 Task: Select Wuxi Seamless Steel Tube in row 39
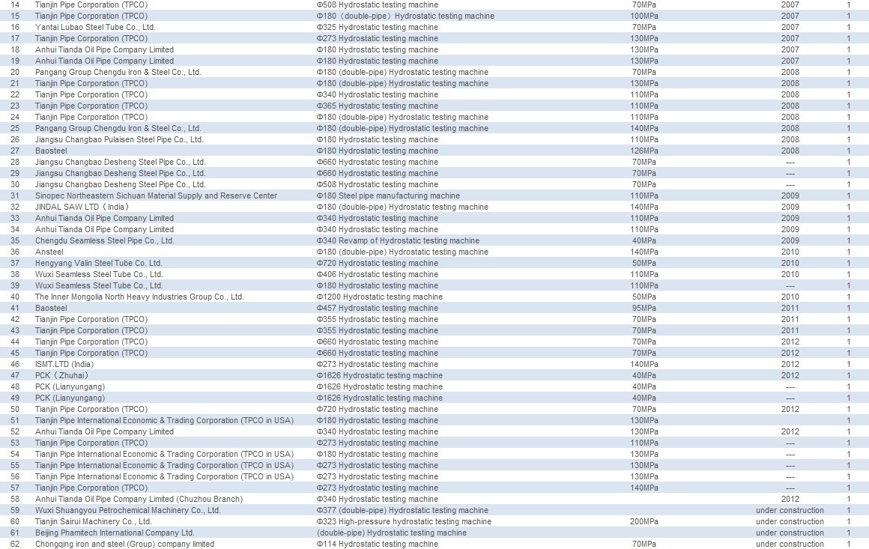pos(99,285)
